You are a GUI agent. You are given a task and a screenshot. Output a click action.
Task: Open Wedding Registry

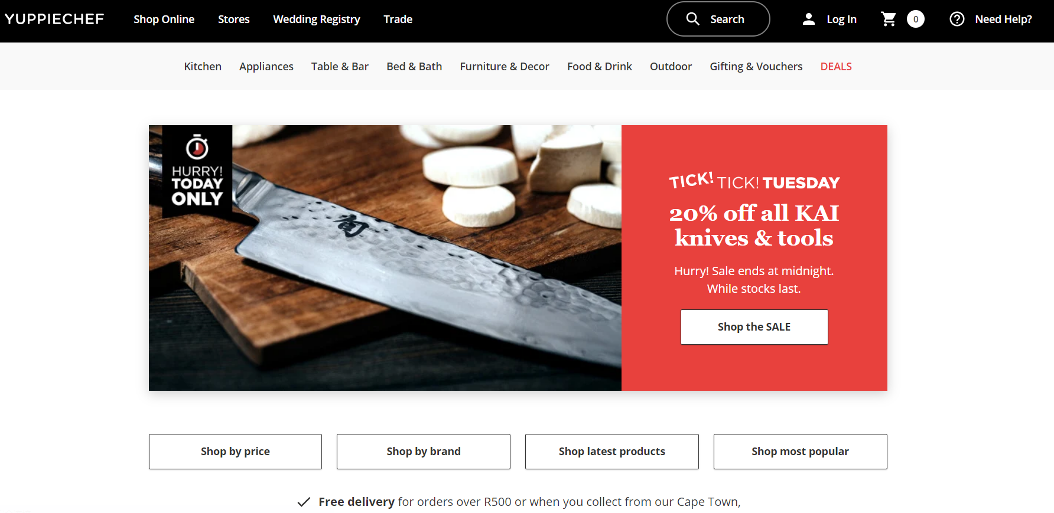317,19
